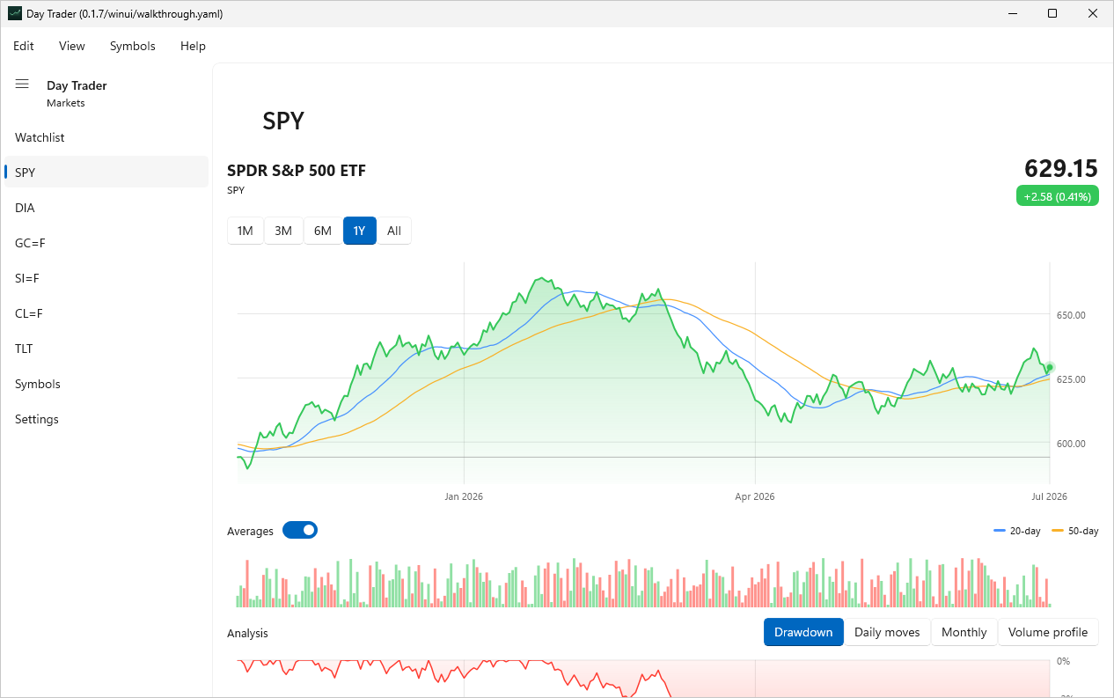Click the SPDR S&P 500 ETF title
The image size is (1114, 698).
(297, 171)
